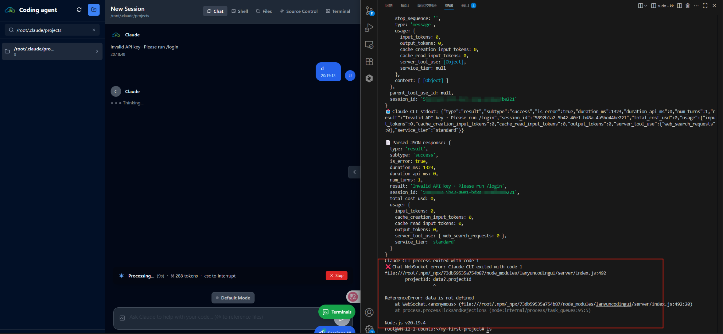Open the Terminal tab in Coding agent
Screen dimensions: 723x334
(338, 11)
